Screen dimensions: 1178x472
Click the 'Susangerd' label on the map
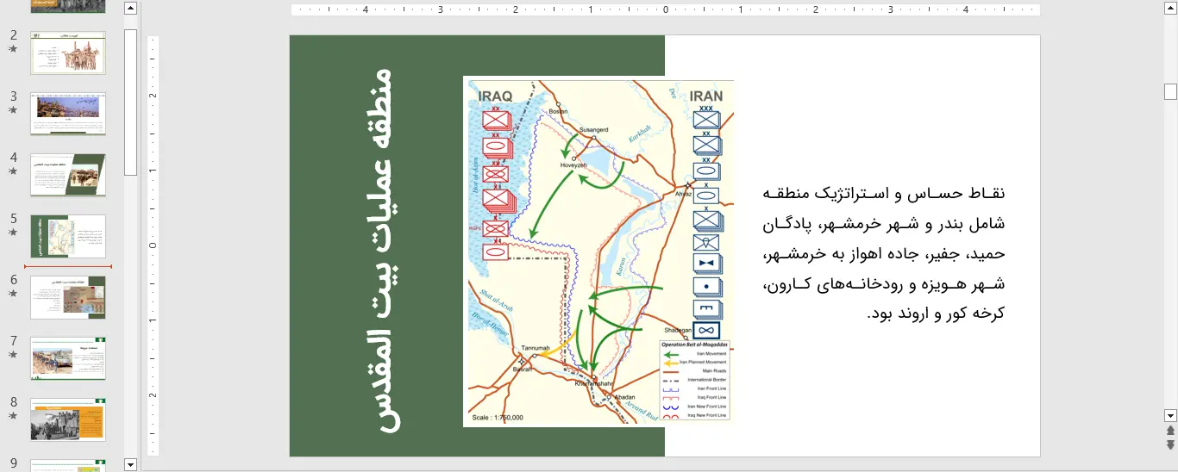[593, 130]
